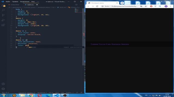
Task: Translate this page icon in Chrome
Action: coord(141,6)
